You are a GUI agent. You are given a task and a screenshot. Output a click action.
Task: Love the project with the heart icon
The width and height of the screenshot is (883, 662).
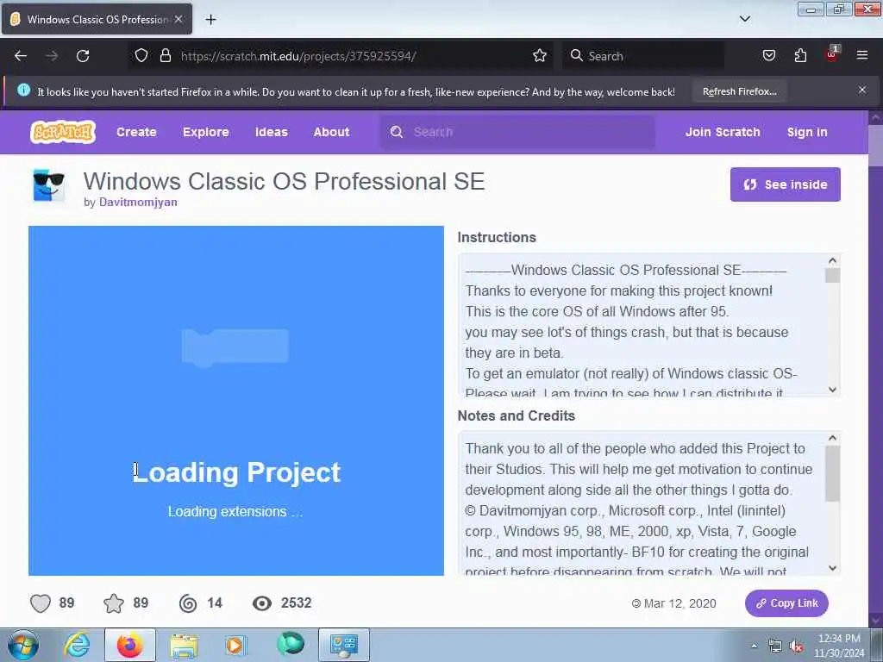pos(41,603)
